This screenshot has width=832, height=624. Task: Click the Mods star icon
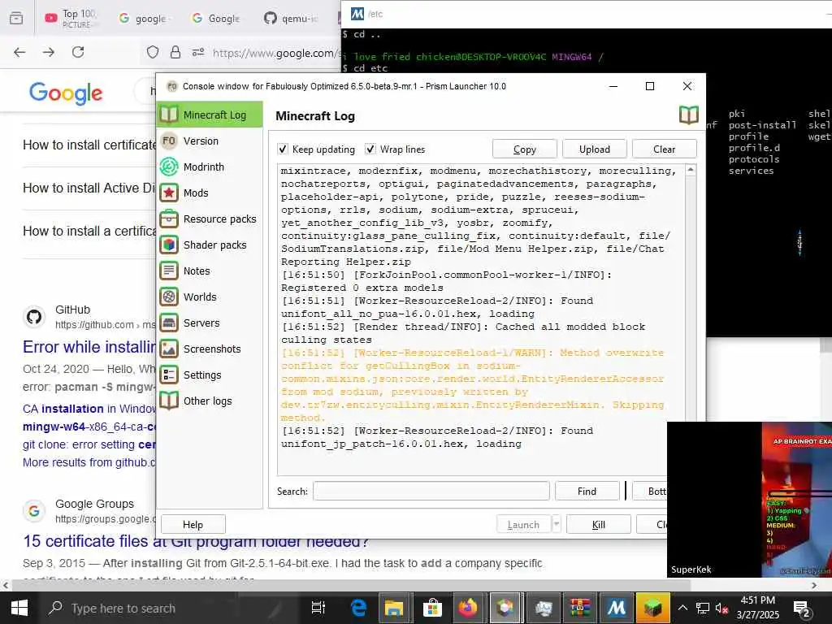[169, 193]
